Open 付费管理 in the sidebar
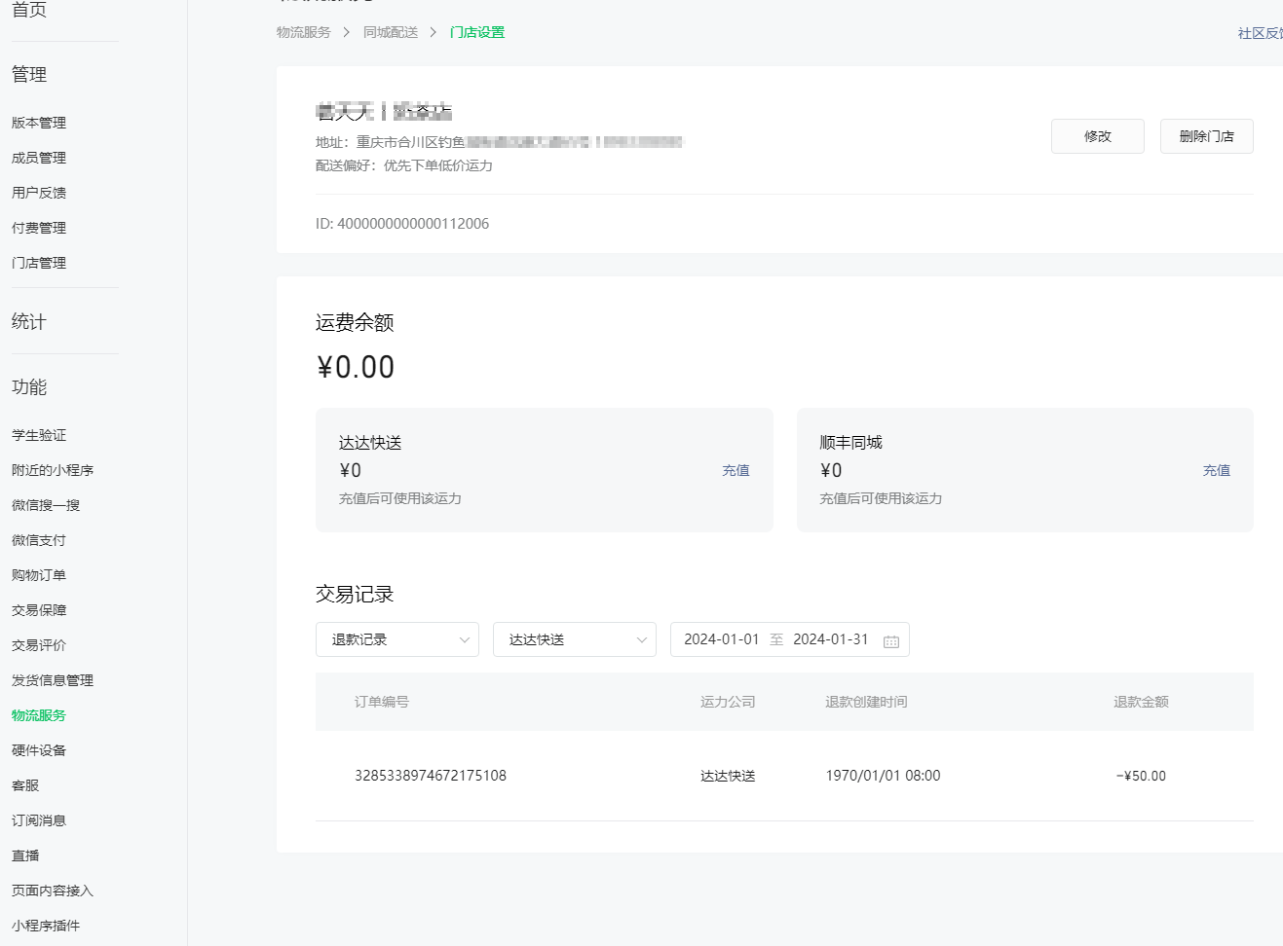1283x946 pixels. (39, 228)
